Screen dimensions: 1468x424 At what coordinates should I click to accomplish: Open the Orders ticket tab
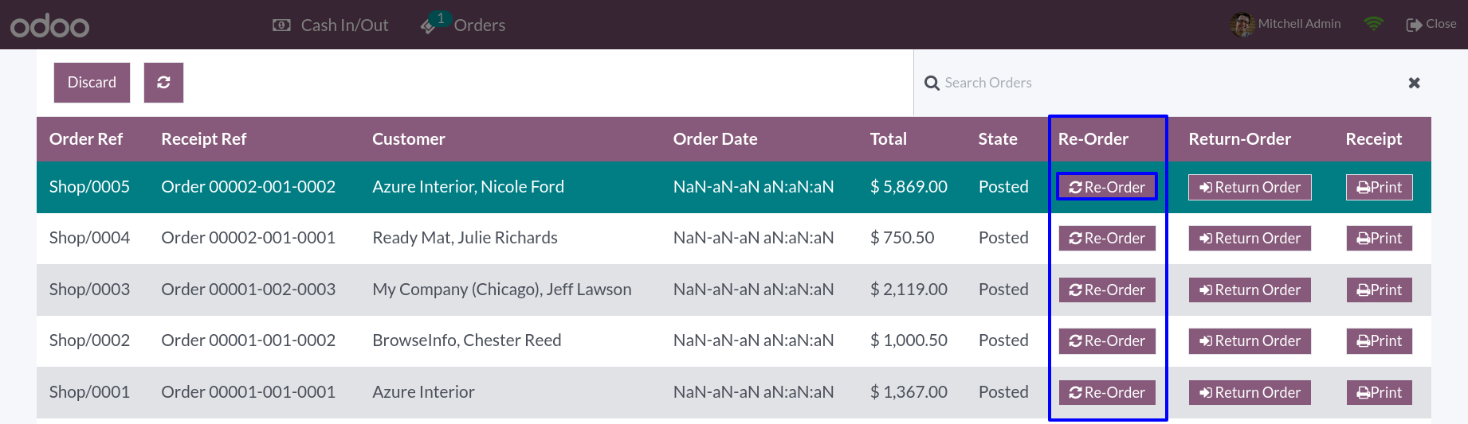coord(463,25)
